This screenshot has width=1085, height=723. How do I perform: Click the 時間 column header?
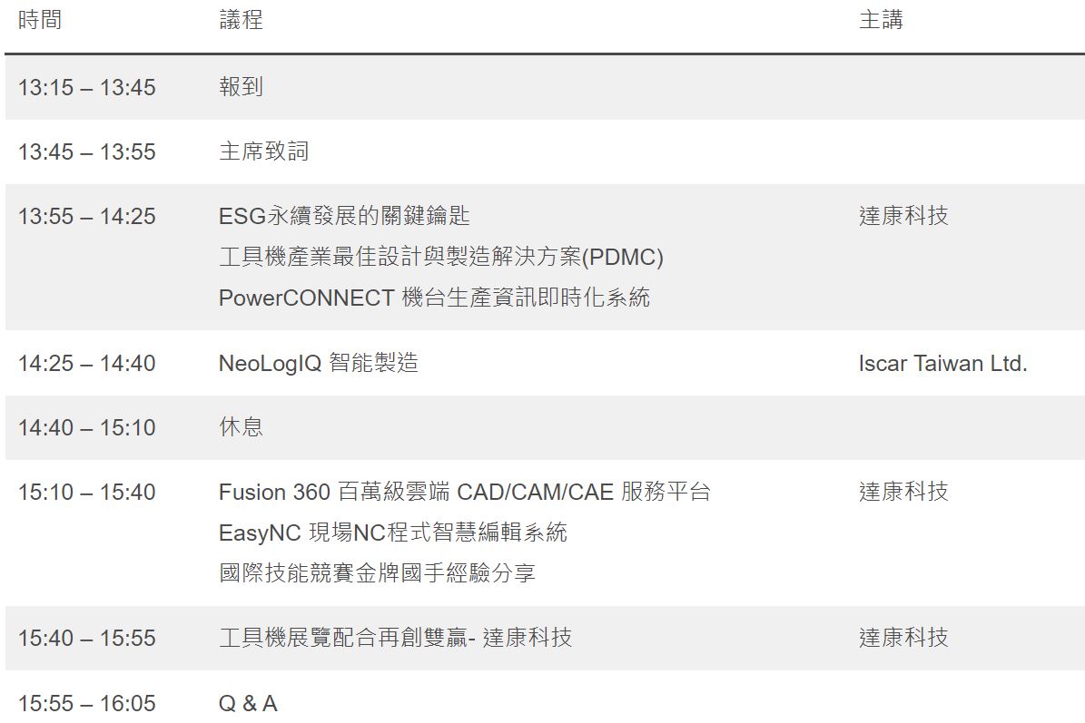[39, 19]
